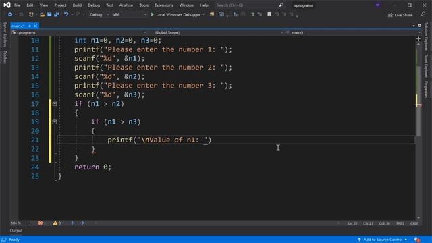This screenshot has height=243, width=432.
Task: Collapse the if (n1 > n2) block
Action: 55,104
